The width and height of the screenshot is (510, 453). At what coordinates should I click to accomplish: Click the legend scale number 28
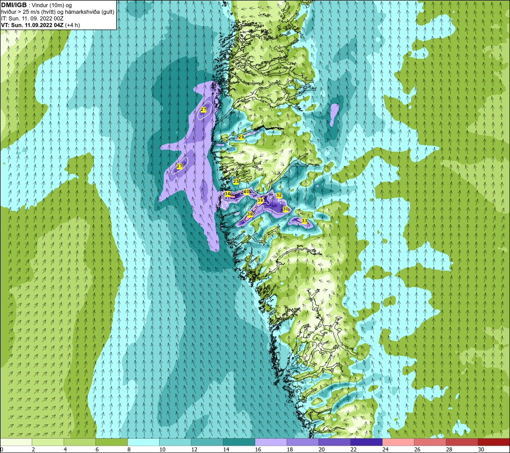coord(449,449)
